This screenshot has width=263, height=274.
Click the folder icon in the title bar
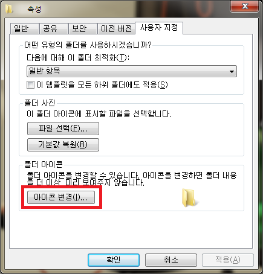8,9
